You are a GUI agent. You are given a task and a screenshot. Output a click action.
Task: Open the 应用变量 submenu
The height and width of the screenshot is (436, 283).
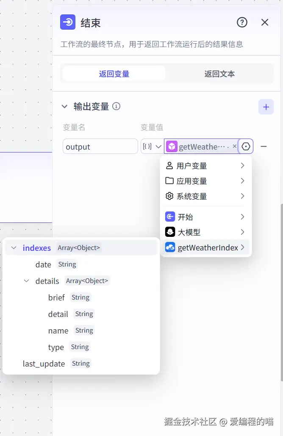(x=206, y=181)
